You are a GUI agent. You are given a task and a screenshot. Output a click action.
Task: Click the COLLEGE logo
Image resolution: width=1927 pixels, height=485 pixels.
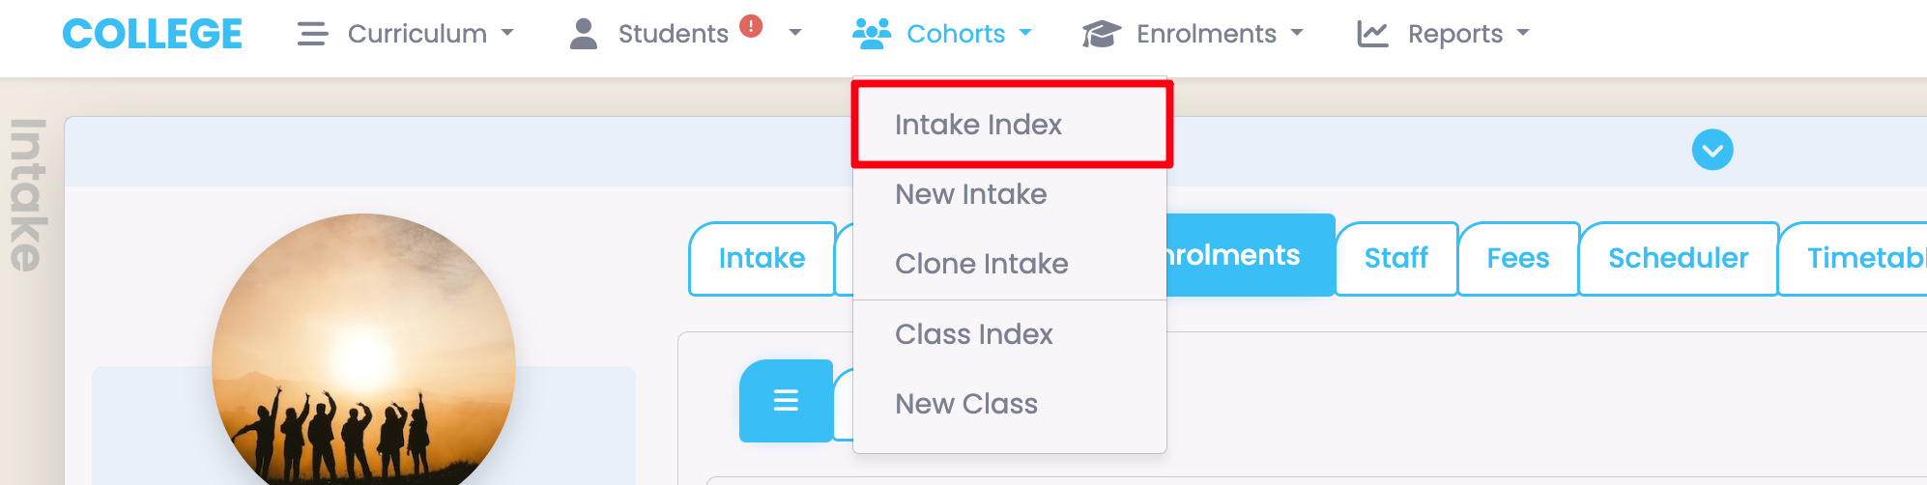pyautogui.click(x=152, y=34)
